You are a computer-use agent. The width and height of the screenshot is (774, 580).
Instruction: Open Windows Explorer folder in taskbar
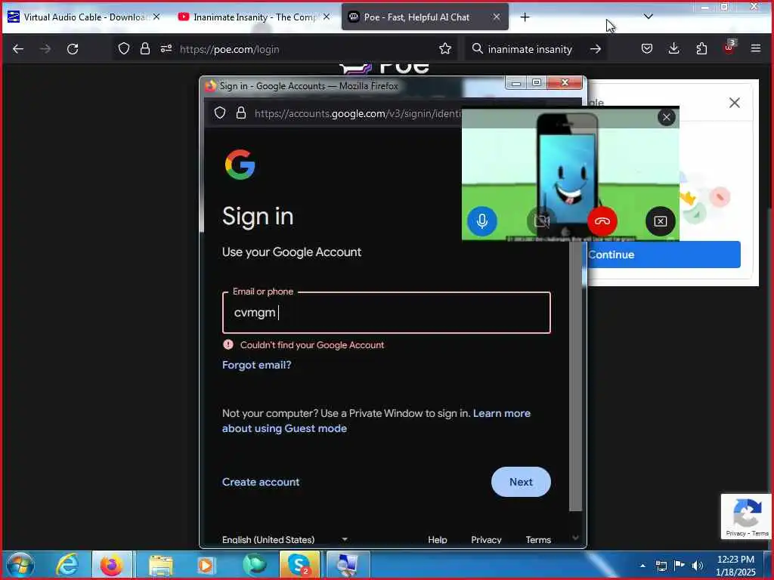tap(160, 565)
